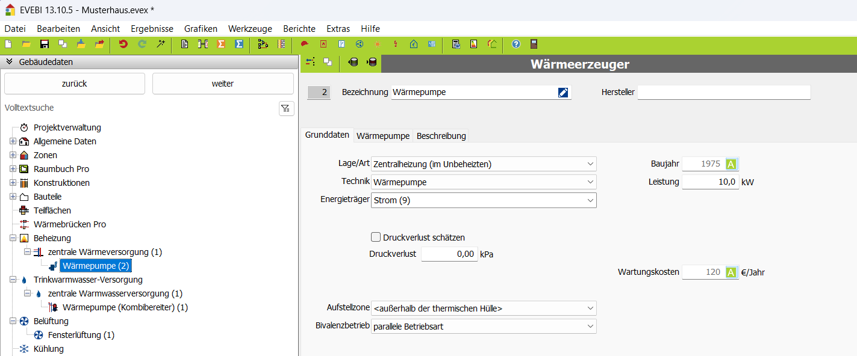The width and height of the screenshot is (857, 356).
Task: Click the calculator icon in toolbar
Action: tap(534, 44)
